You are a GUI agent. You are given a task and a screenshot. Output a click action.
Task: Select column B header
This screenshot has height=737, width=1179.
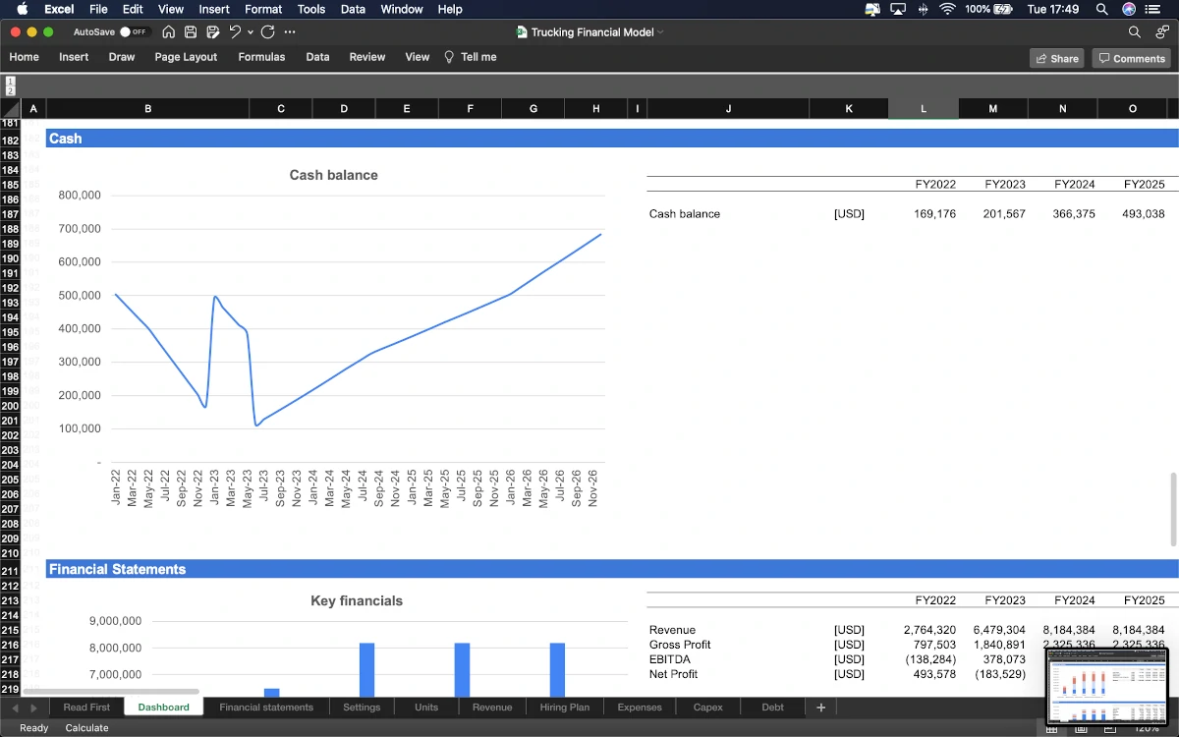tap(147, 108)
